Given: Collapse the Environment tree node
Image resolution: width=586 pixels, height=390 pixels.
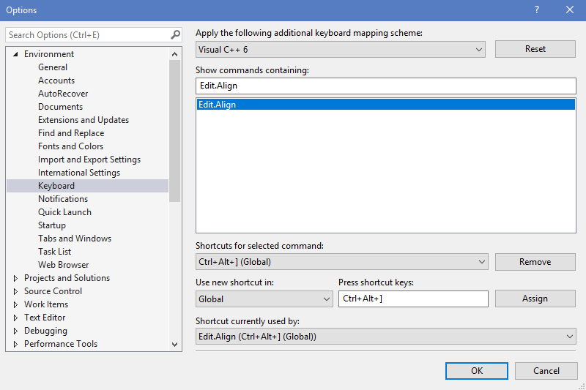Looking at the screenshot, I should tap(15, 54).
